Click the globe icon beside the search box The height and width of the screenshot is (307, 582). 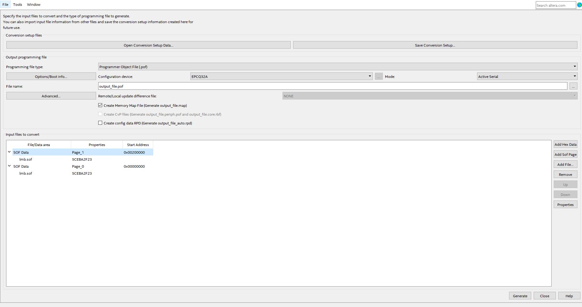coord(579,5)
